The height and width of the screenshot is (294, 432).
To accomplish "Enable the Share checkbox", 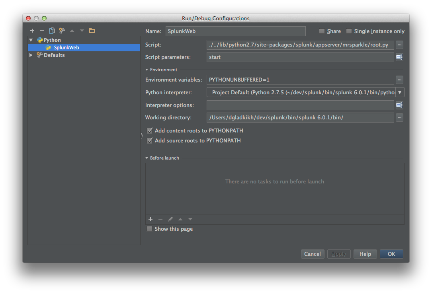I will coord(322,31).
